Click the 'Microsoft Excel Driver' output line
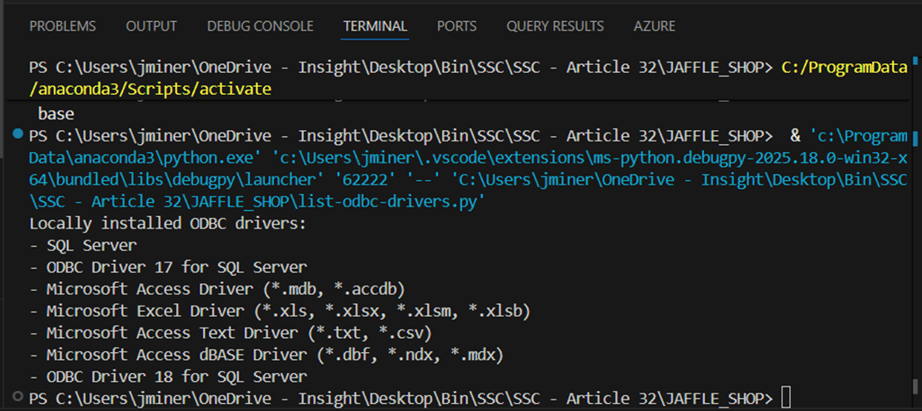Screen dimensions: 922x411 pos(279,311)
